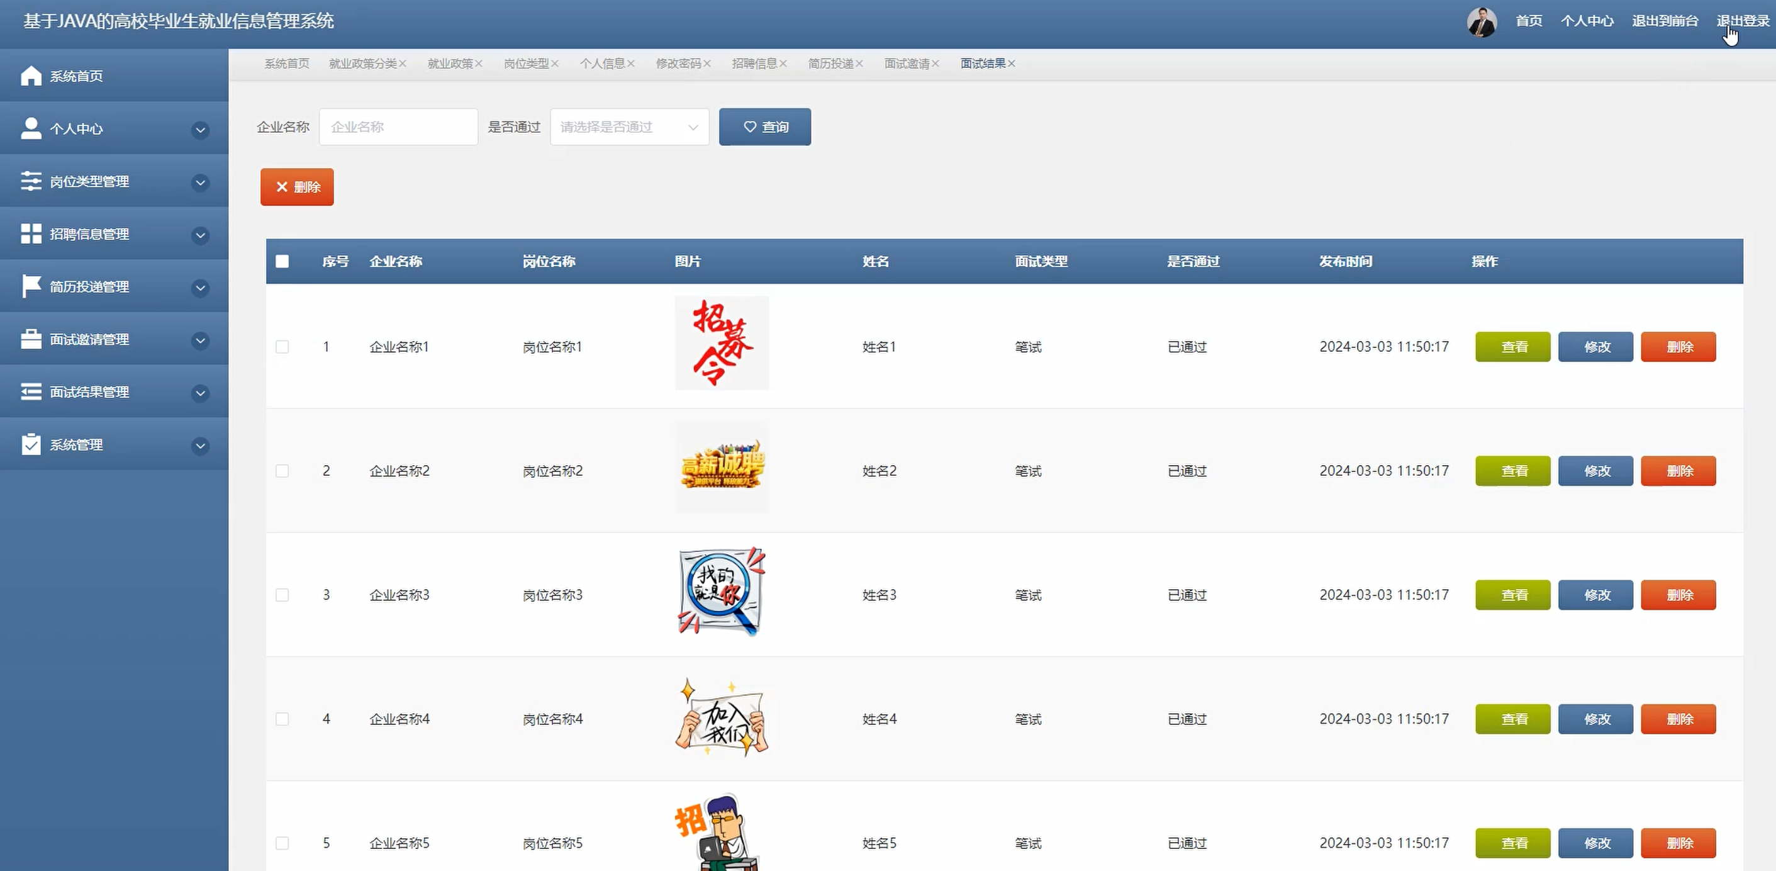1776x871 pixels.
Task: Check the row for 企业名称4
Action: pos(282,719)
